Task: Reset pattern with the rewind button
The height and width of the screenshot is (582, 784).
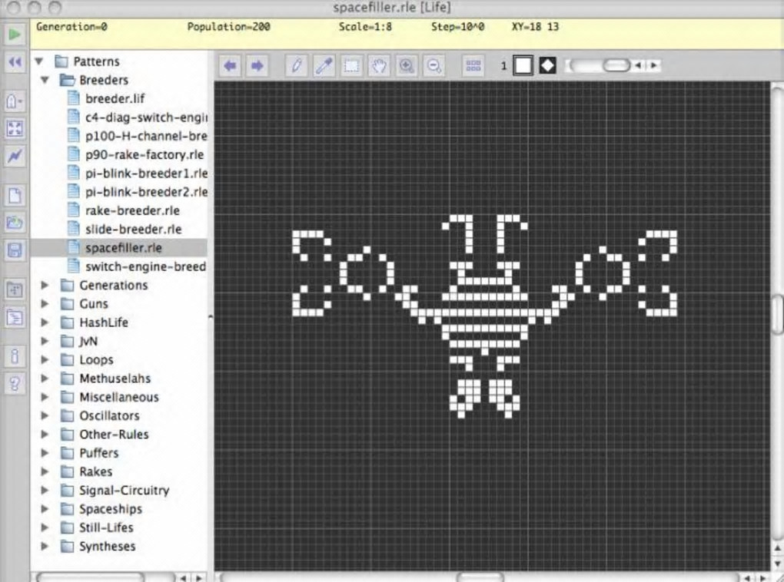Action: coord(15,62)
